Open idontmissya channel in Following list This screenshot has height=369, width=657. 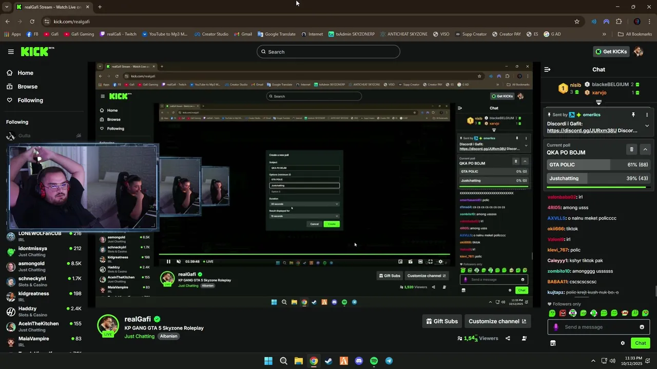coord(44,251)
